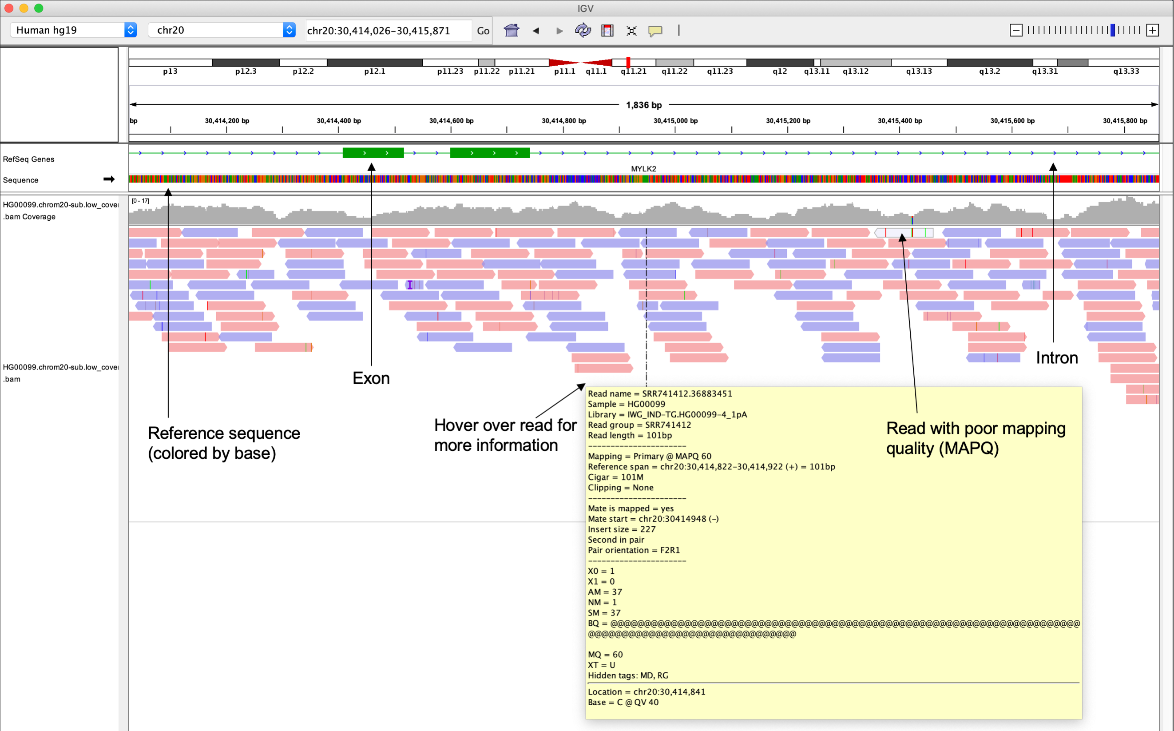
Task: Open the chr20 chromosome dropdown
Action: click(x=222, y=30)
